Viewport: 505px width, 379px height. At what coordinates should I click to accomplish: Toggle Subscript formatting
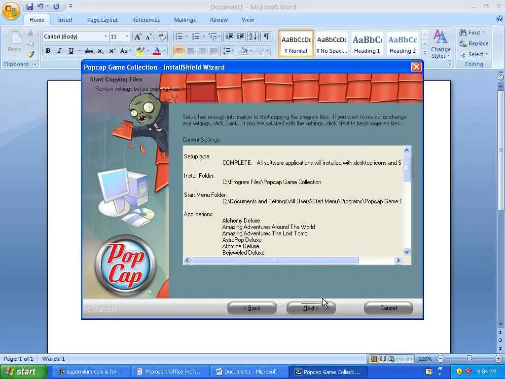tap(101, 51)
